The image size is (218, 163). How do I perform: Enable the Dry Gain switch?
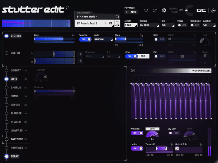[174, 133]
